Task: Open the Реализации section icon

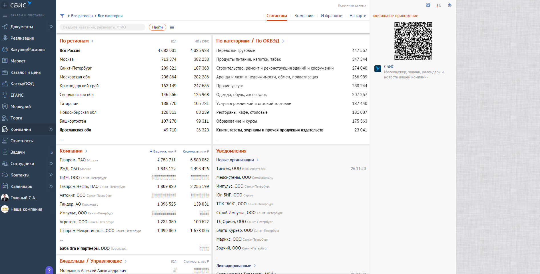Action: (x=5, y=38)
